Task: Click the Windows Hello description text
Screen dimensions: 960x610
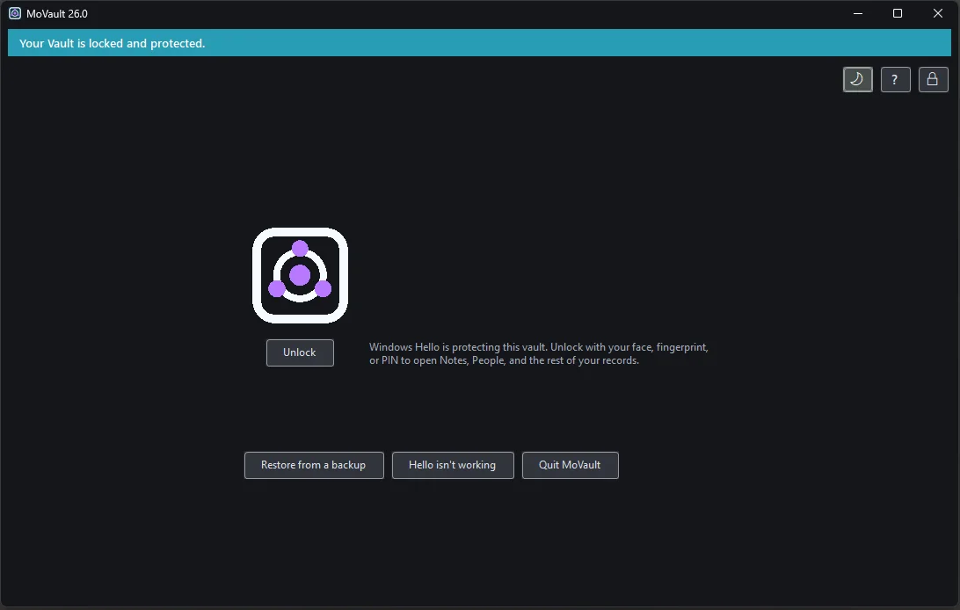Action: coord(539,353)
